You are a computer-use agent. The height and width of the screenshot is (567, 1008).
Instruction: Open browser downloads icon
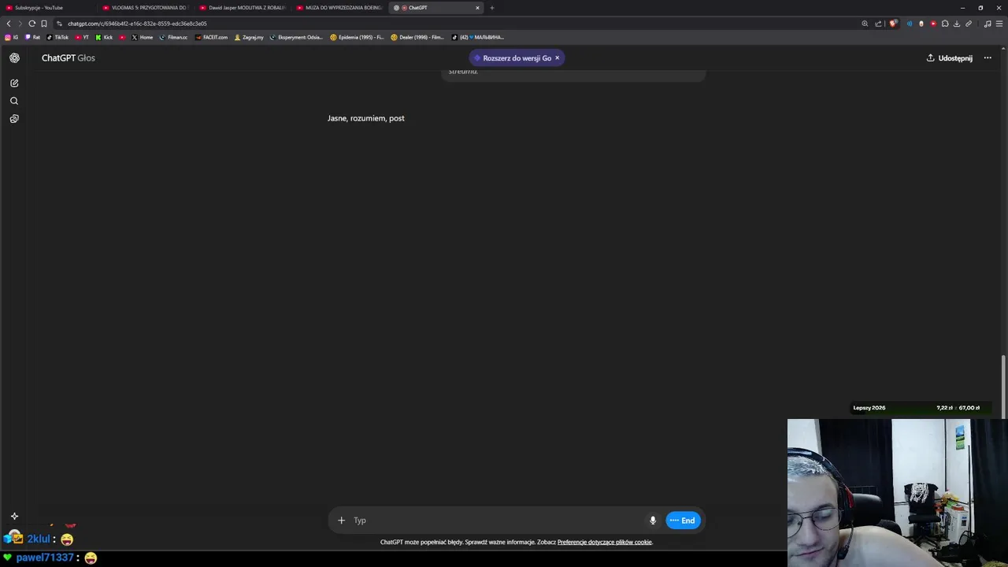pos(957,24)
